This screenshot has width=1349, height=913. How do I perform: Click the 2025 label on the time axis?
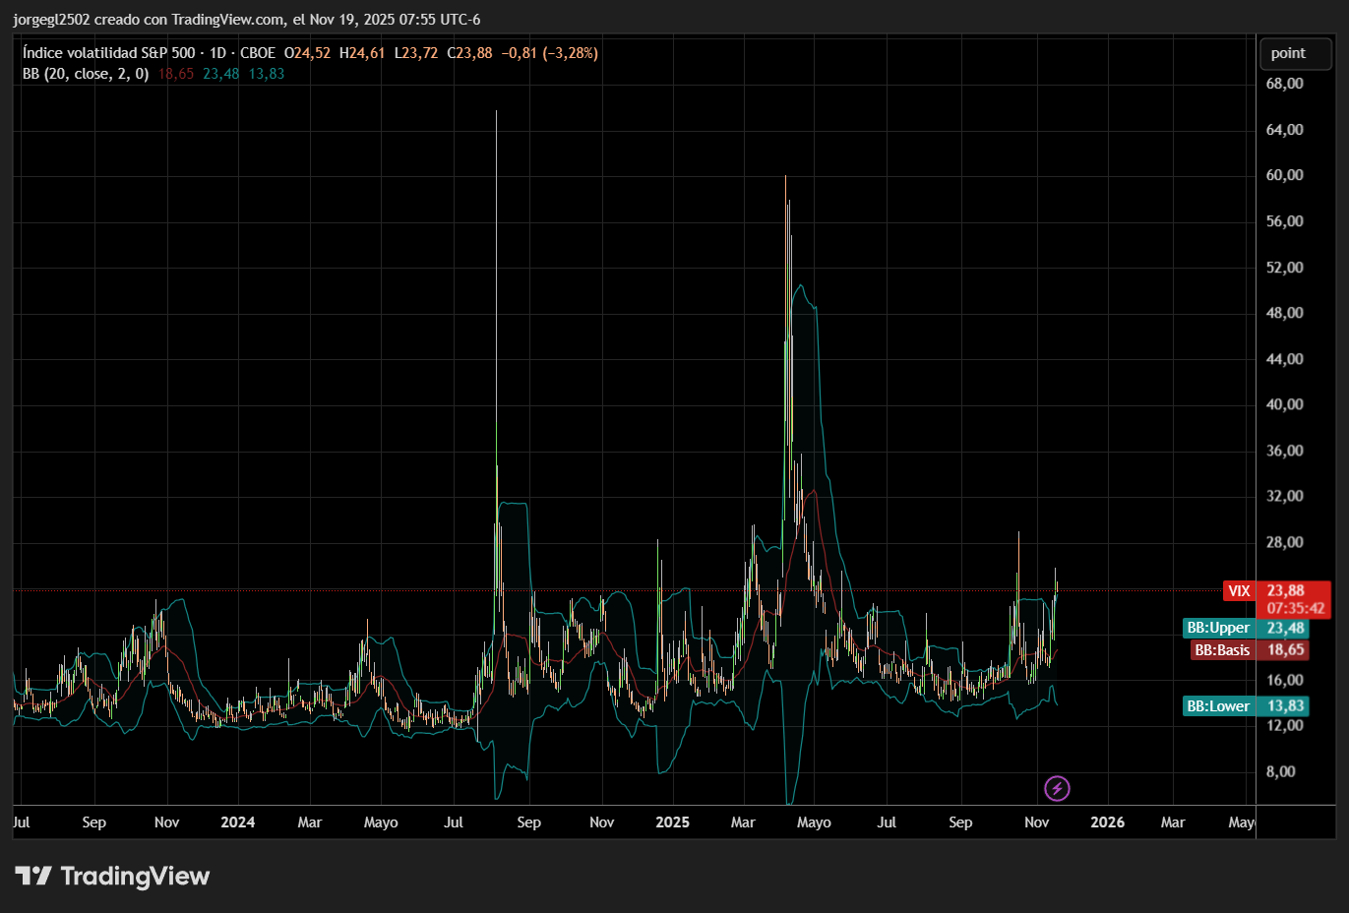(672, 822)
